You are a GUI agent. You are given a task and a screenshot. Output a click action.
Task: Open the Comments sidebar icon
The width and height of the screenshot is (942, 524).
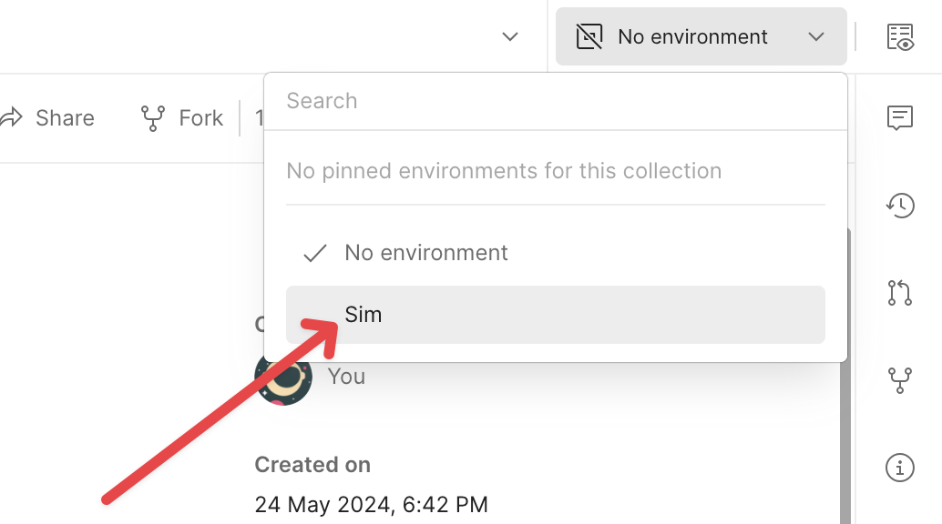900,117
